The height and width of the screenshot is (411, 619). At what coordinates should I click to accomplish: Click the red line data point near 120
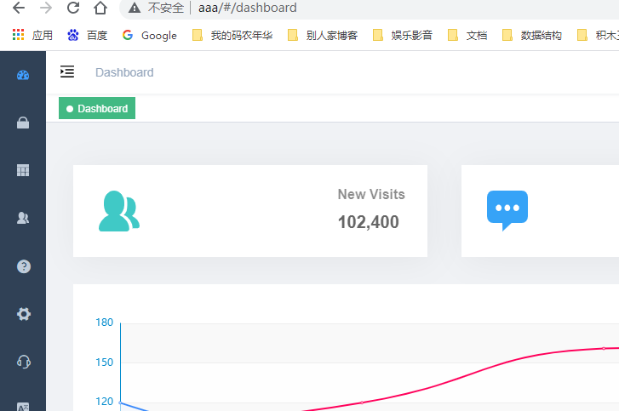point(362,402)
